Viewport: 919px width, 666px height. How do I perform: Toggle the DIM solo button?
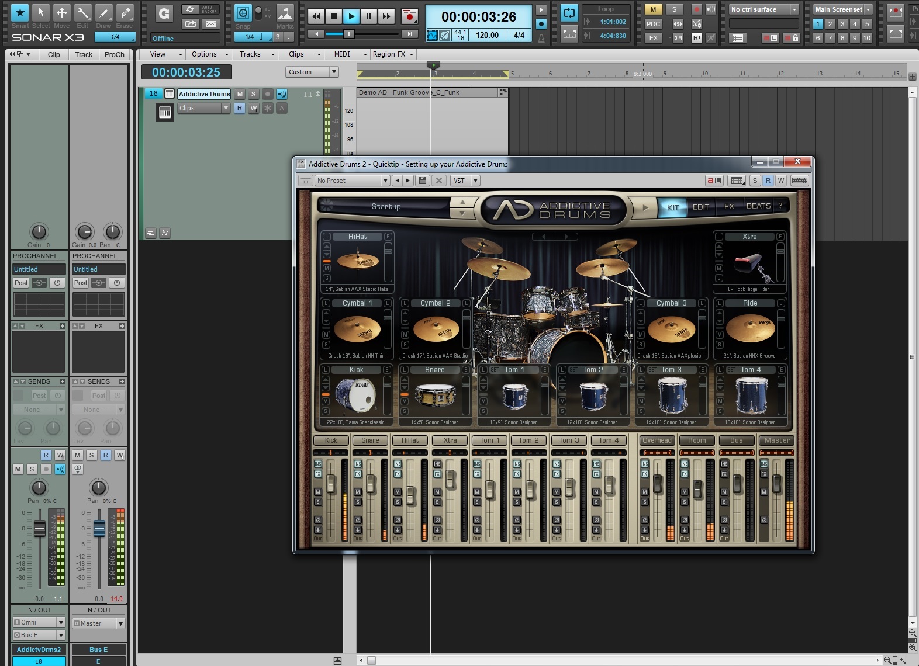click(678, 38)
